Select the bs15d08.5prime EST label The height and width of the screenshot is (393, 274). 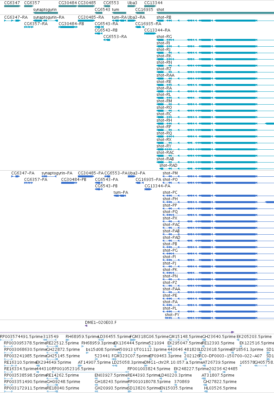pos(101,350)
